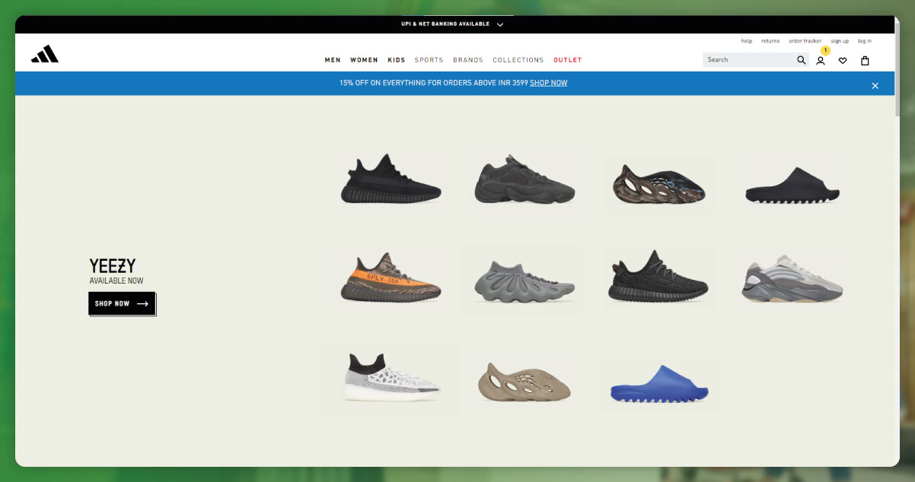
Task: Close the blue promo banner
Action: click(x=875, y=86)
